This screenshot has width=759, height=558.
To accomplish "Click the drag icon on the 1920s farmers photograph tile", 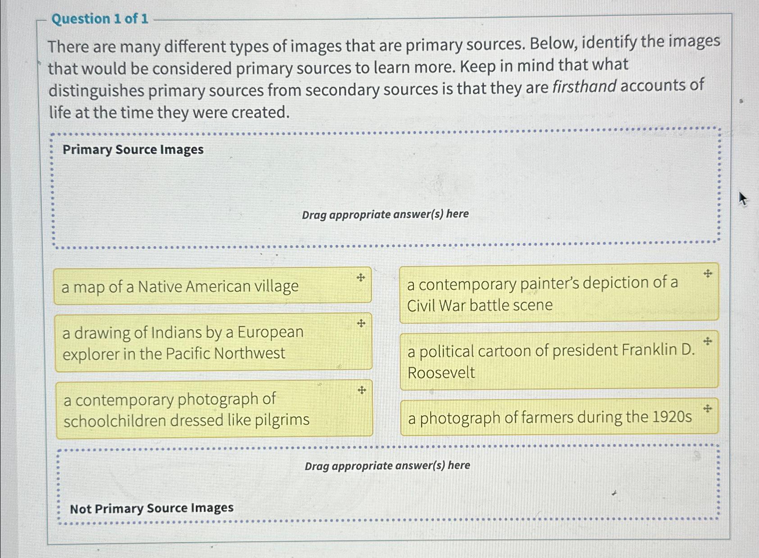I will click(x=707, y=409).
